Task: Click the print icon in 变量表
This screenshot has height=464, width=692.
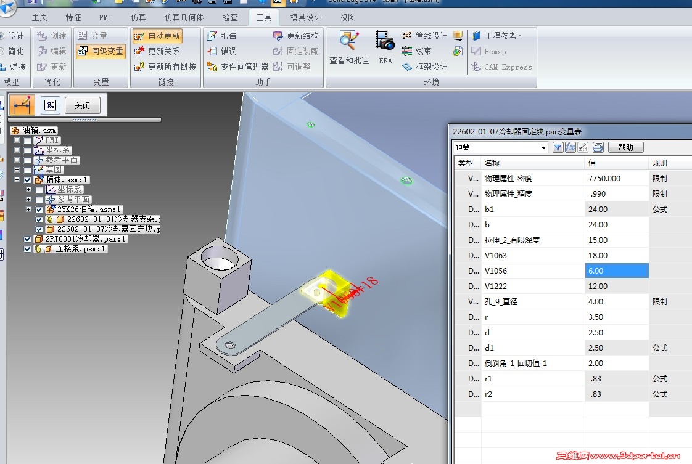Action: tap(598, 147)
